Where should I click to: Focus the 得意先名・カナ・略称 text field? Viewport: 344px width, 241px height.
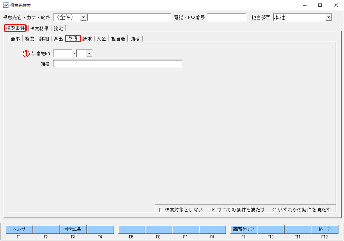[129, 17]
